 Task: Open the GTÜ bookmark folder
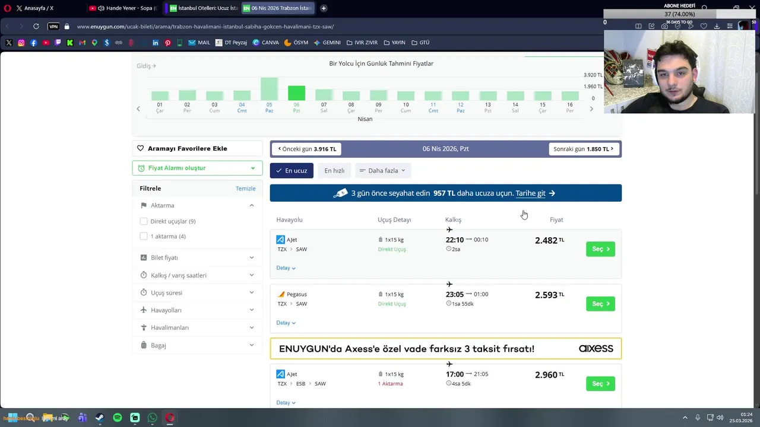click(420, 43)
